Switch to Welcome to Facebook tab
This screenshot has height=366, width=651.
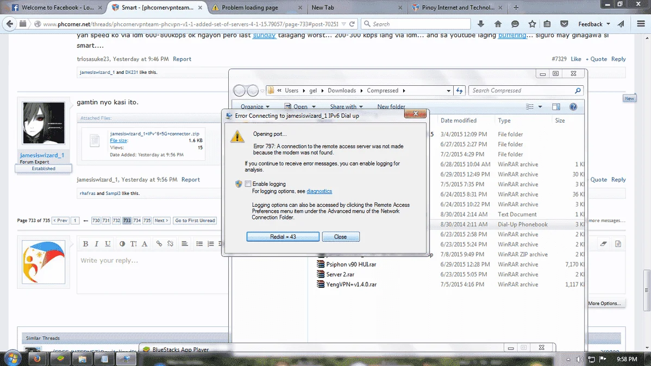pyautogui.click(x=53, y=8)
